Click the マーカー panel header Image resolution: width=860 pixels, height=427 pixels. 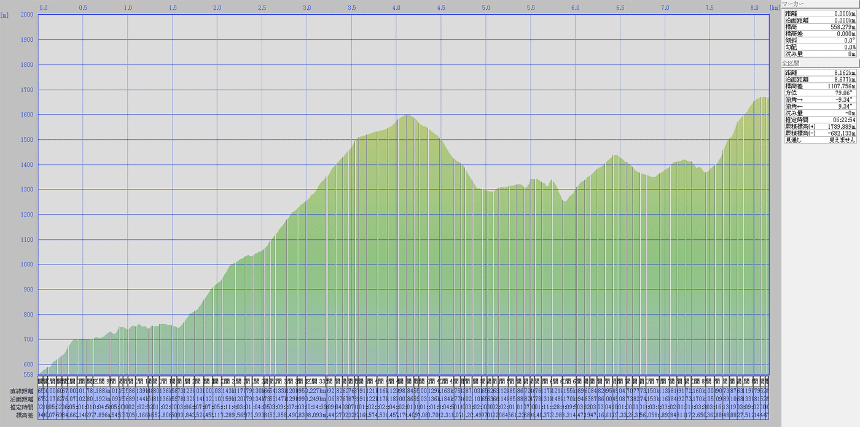[x=792, y=4]
